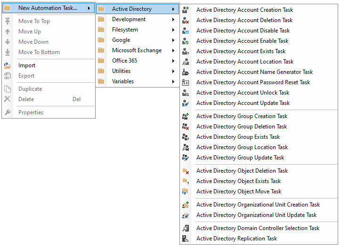
Task: Click the Domain Controller Selection Task icon
Action: 186,228
